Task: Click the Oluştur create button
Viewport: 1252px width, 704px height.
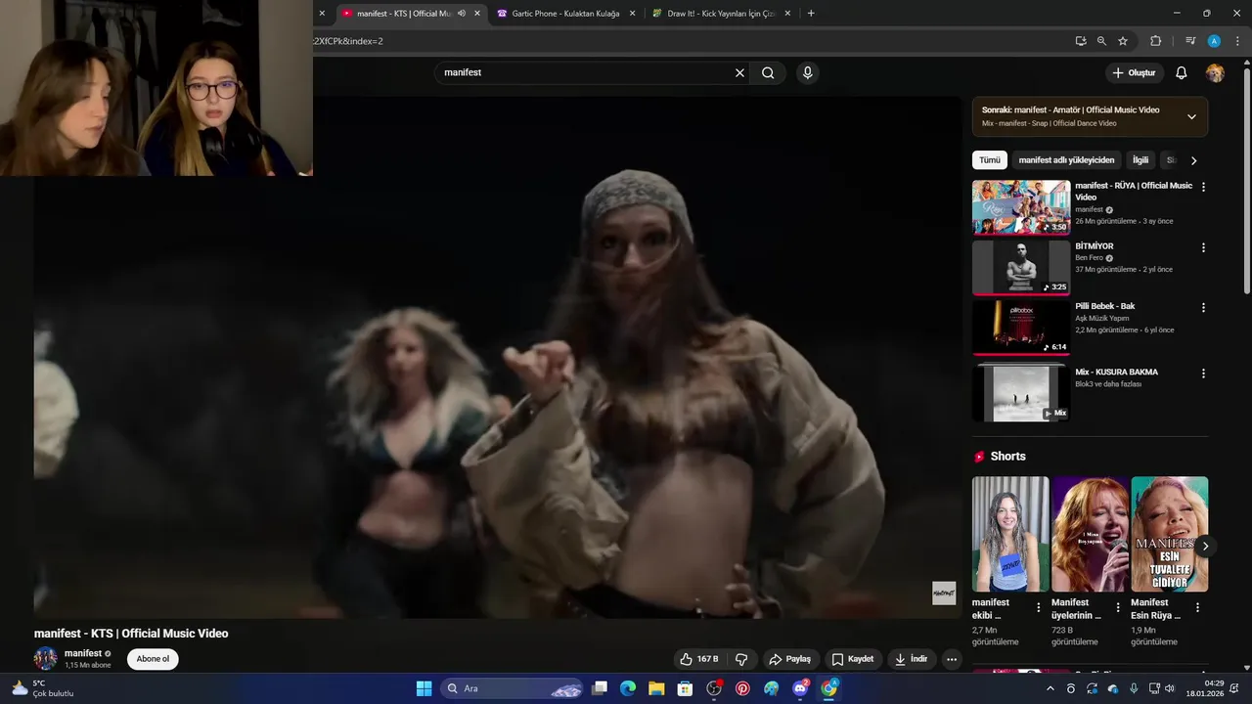Action: pyautogui.click(x=1134, y=72)
